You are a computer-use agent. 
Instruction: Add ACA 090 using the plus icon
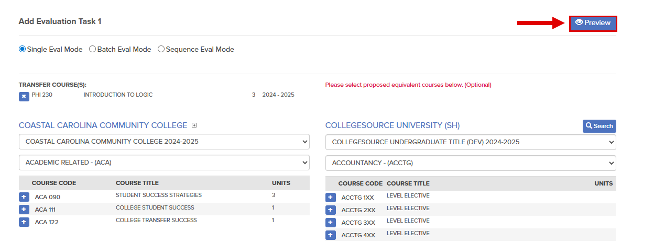(24, 197)
